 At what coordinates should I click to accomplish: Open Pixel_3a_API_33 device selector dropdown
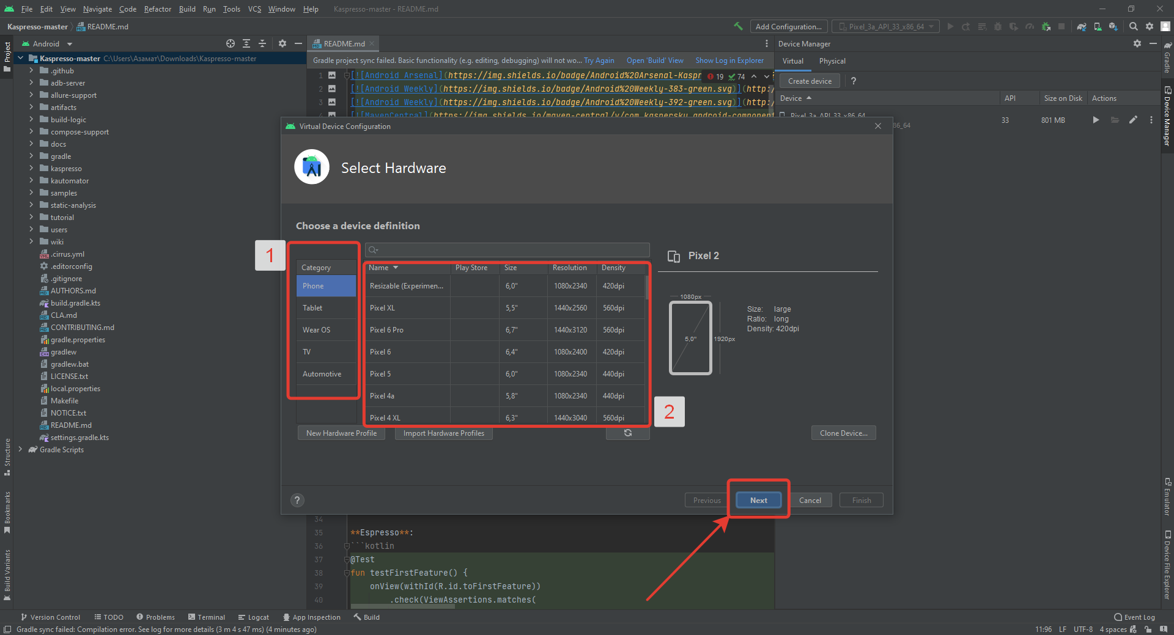coord(886,26)
